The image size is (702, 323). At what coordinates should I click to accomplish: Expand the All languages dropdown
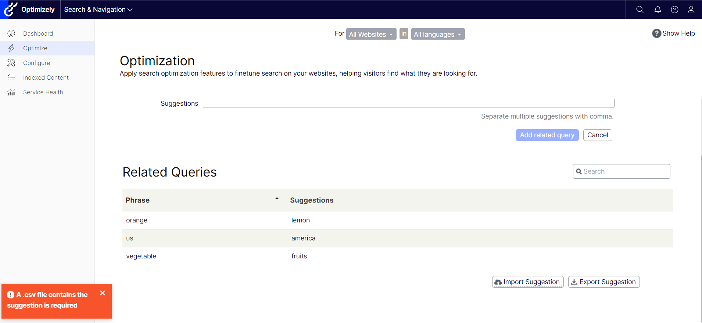[437, 34]
